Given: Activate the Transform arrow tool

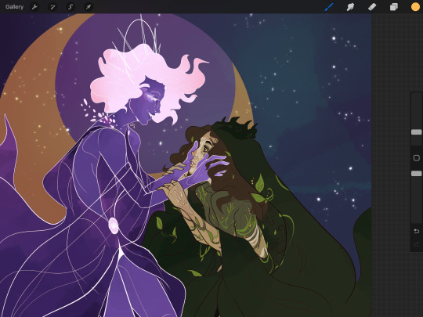Looking at the screenshot, I should (89, 7).
